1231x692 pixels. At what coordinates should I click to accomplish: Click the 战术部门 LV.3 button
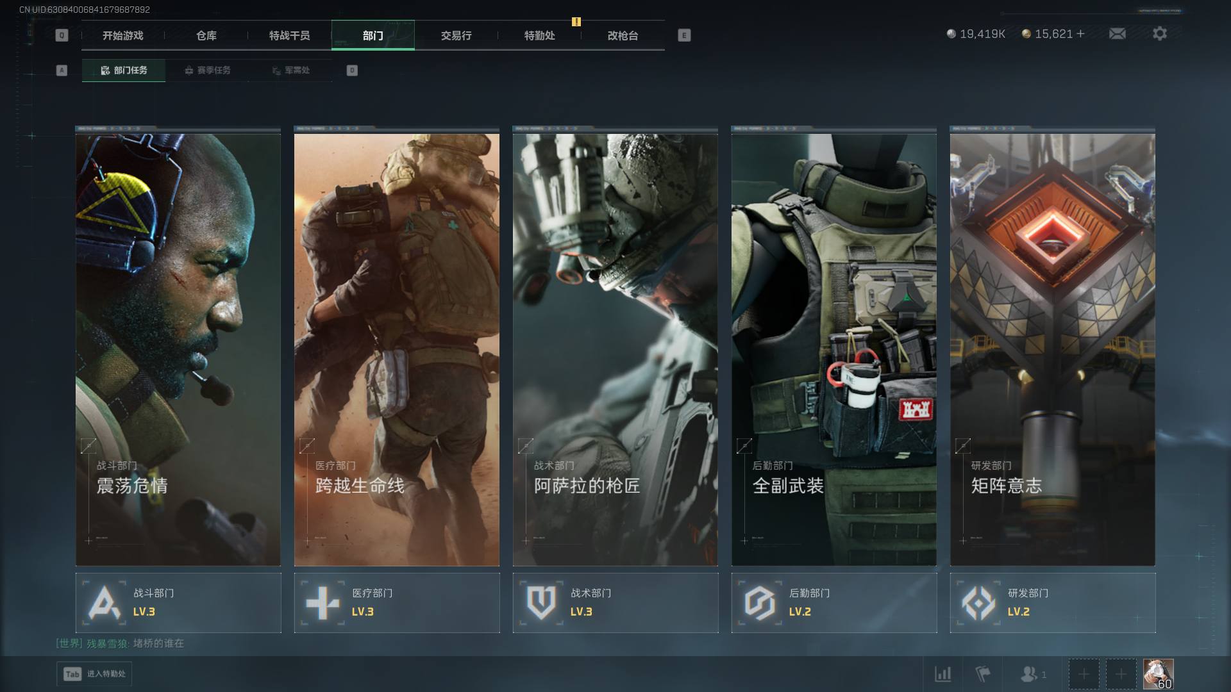(x=615, y=603)
